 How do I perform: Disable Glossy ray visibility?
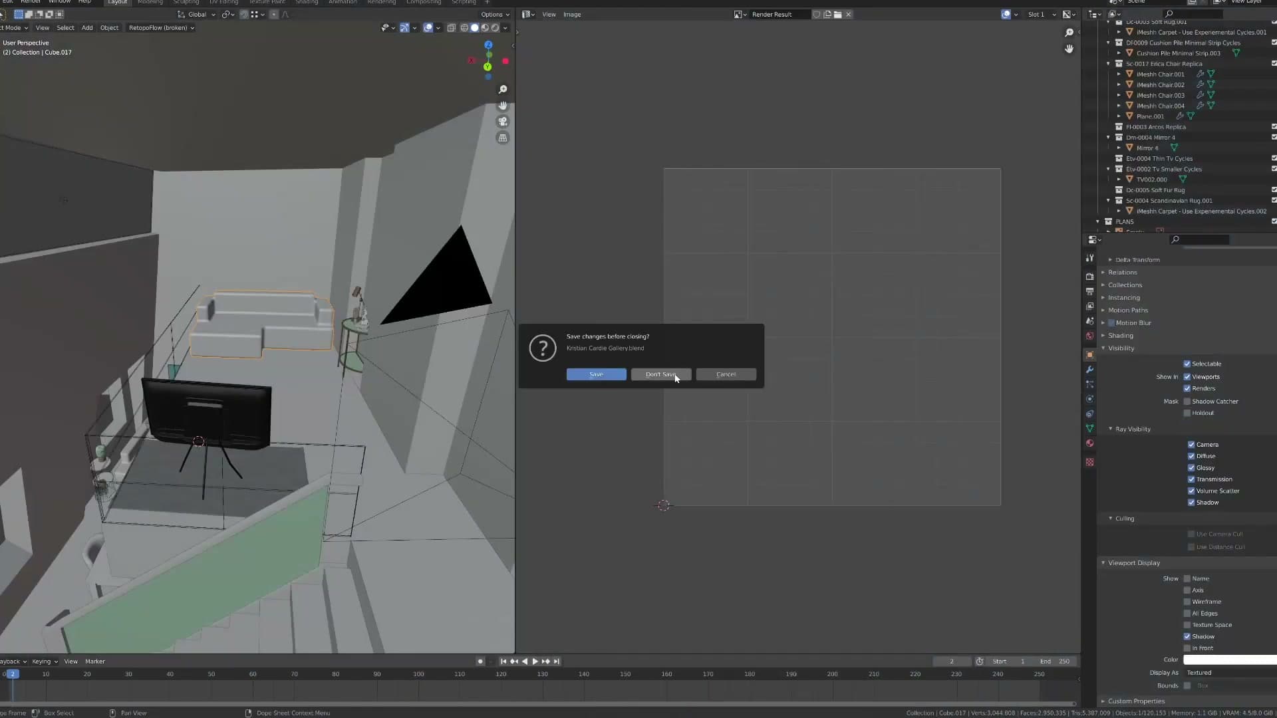(x=1191, y=468)
